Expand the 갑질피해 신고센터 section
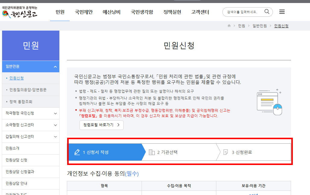This screenshot has width=310, height=195. click(x=56, y=137)
